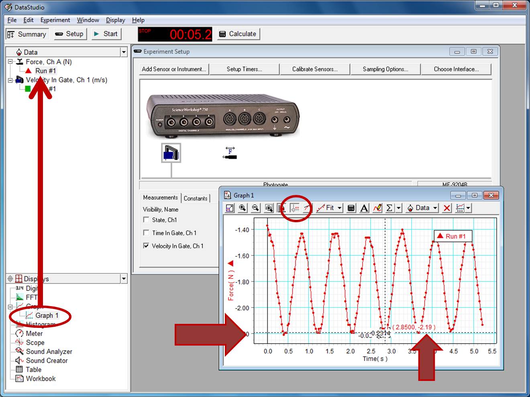
Task: Open the Window menu
Action: coord(88,20)
